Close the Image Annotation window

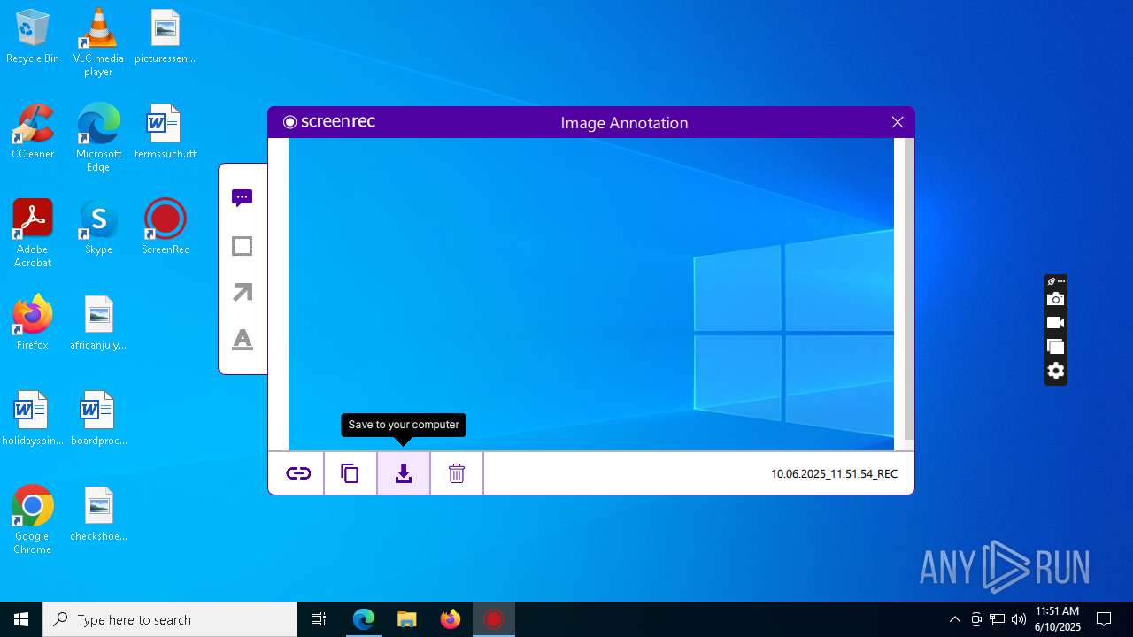click(x=898, y=122)
